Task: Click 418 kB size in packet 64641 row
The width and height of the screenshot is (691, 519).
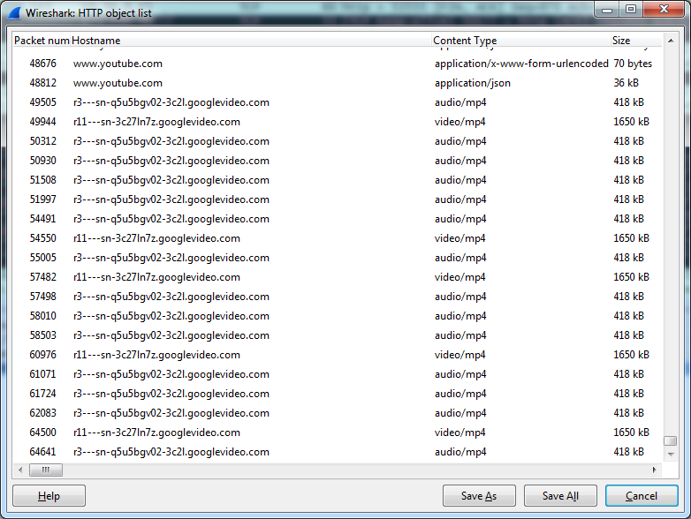Action: 629,452
